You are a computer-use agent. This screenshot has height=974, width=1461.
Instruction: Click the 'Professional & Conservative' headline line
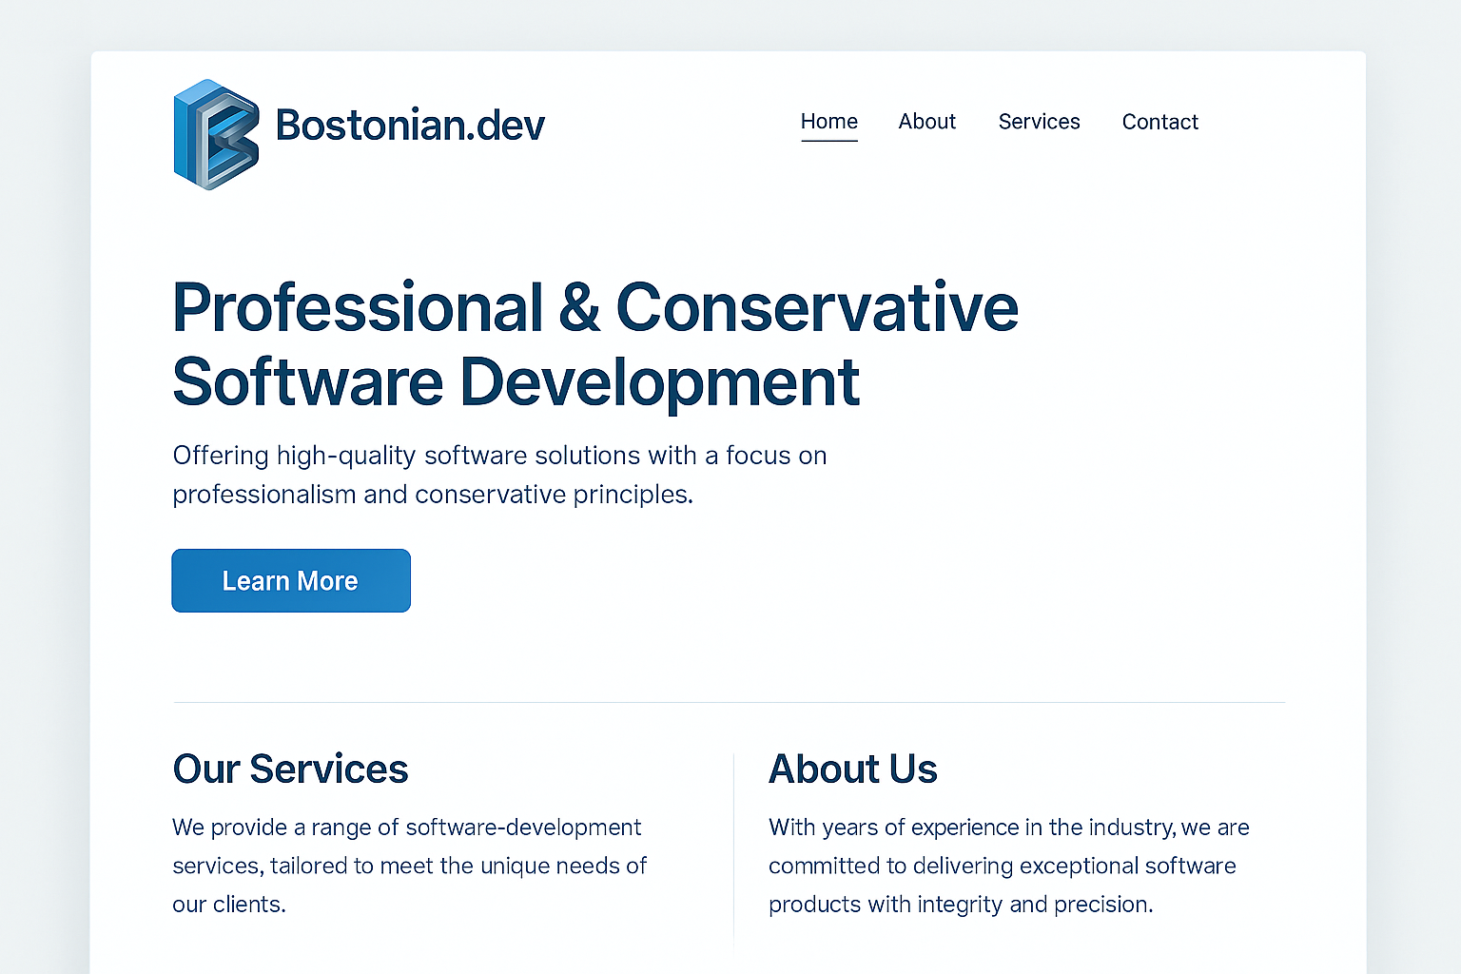(x=594, y=308)
